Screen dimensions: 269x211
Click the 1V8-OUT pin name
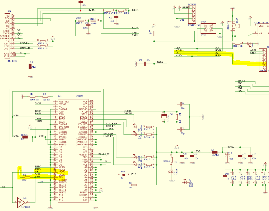pos(64,127)
